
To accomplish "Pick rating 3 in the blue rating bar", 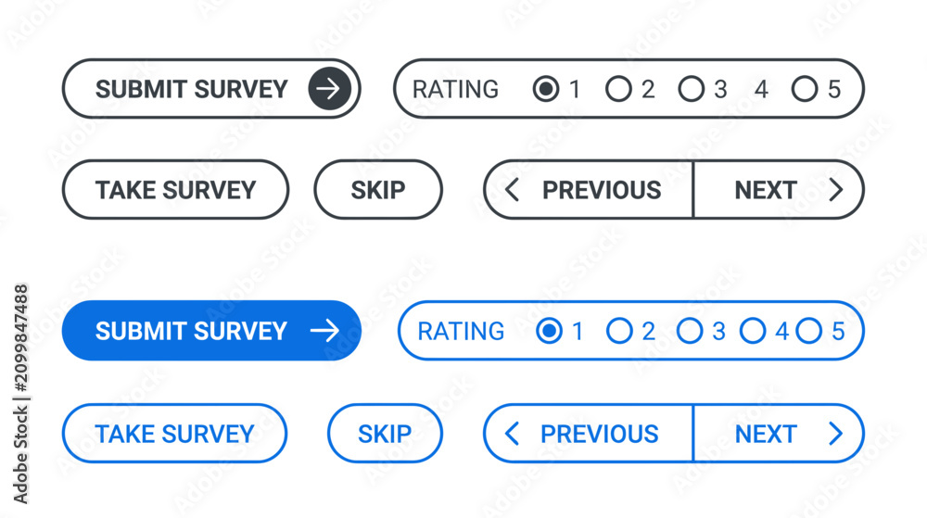I will pyautogui.click(x=690, y=331).
